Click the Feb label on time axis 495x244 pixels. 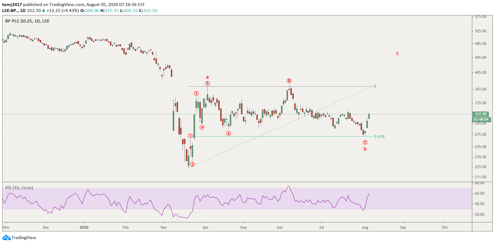coord(126,228)
